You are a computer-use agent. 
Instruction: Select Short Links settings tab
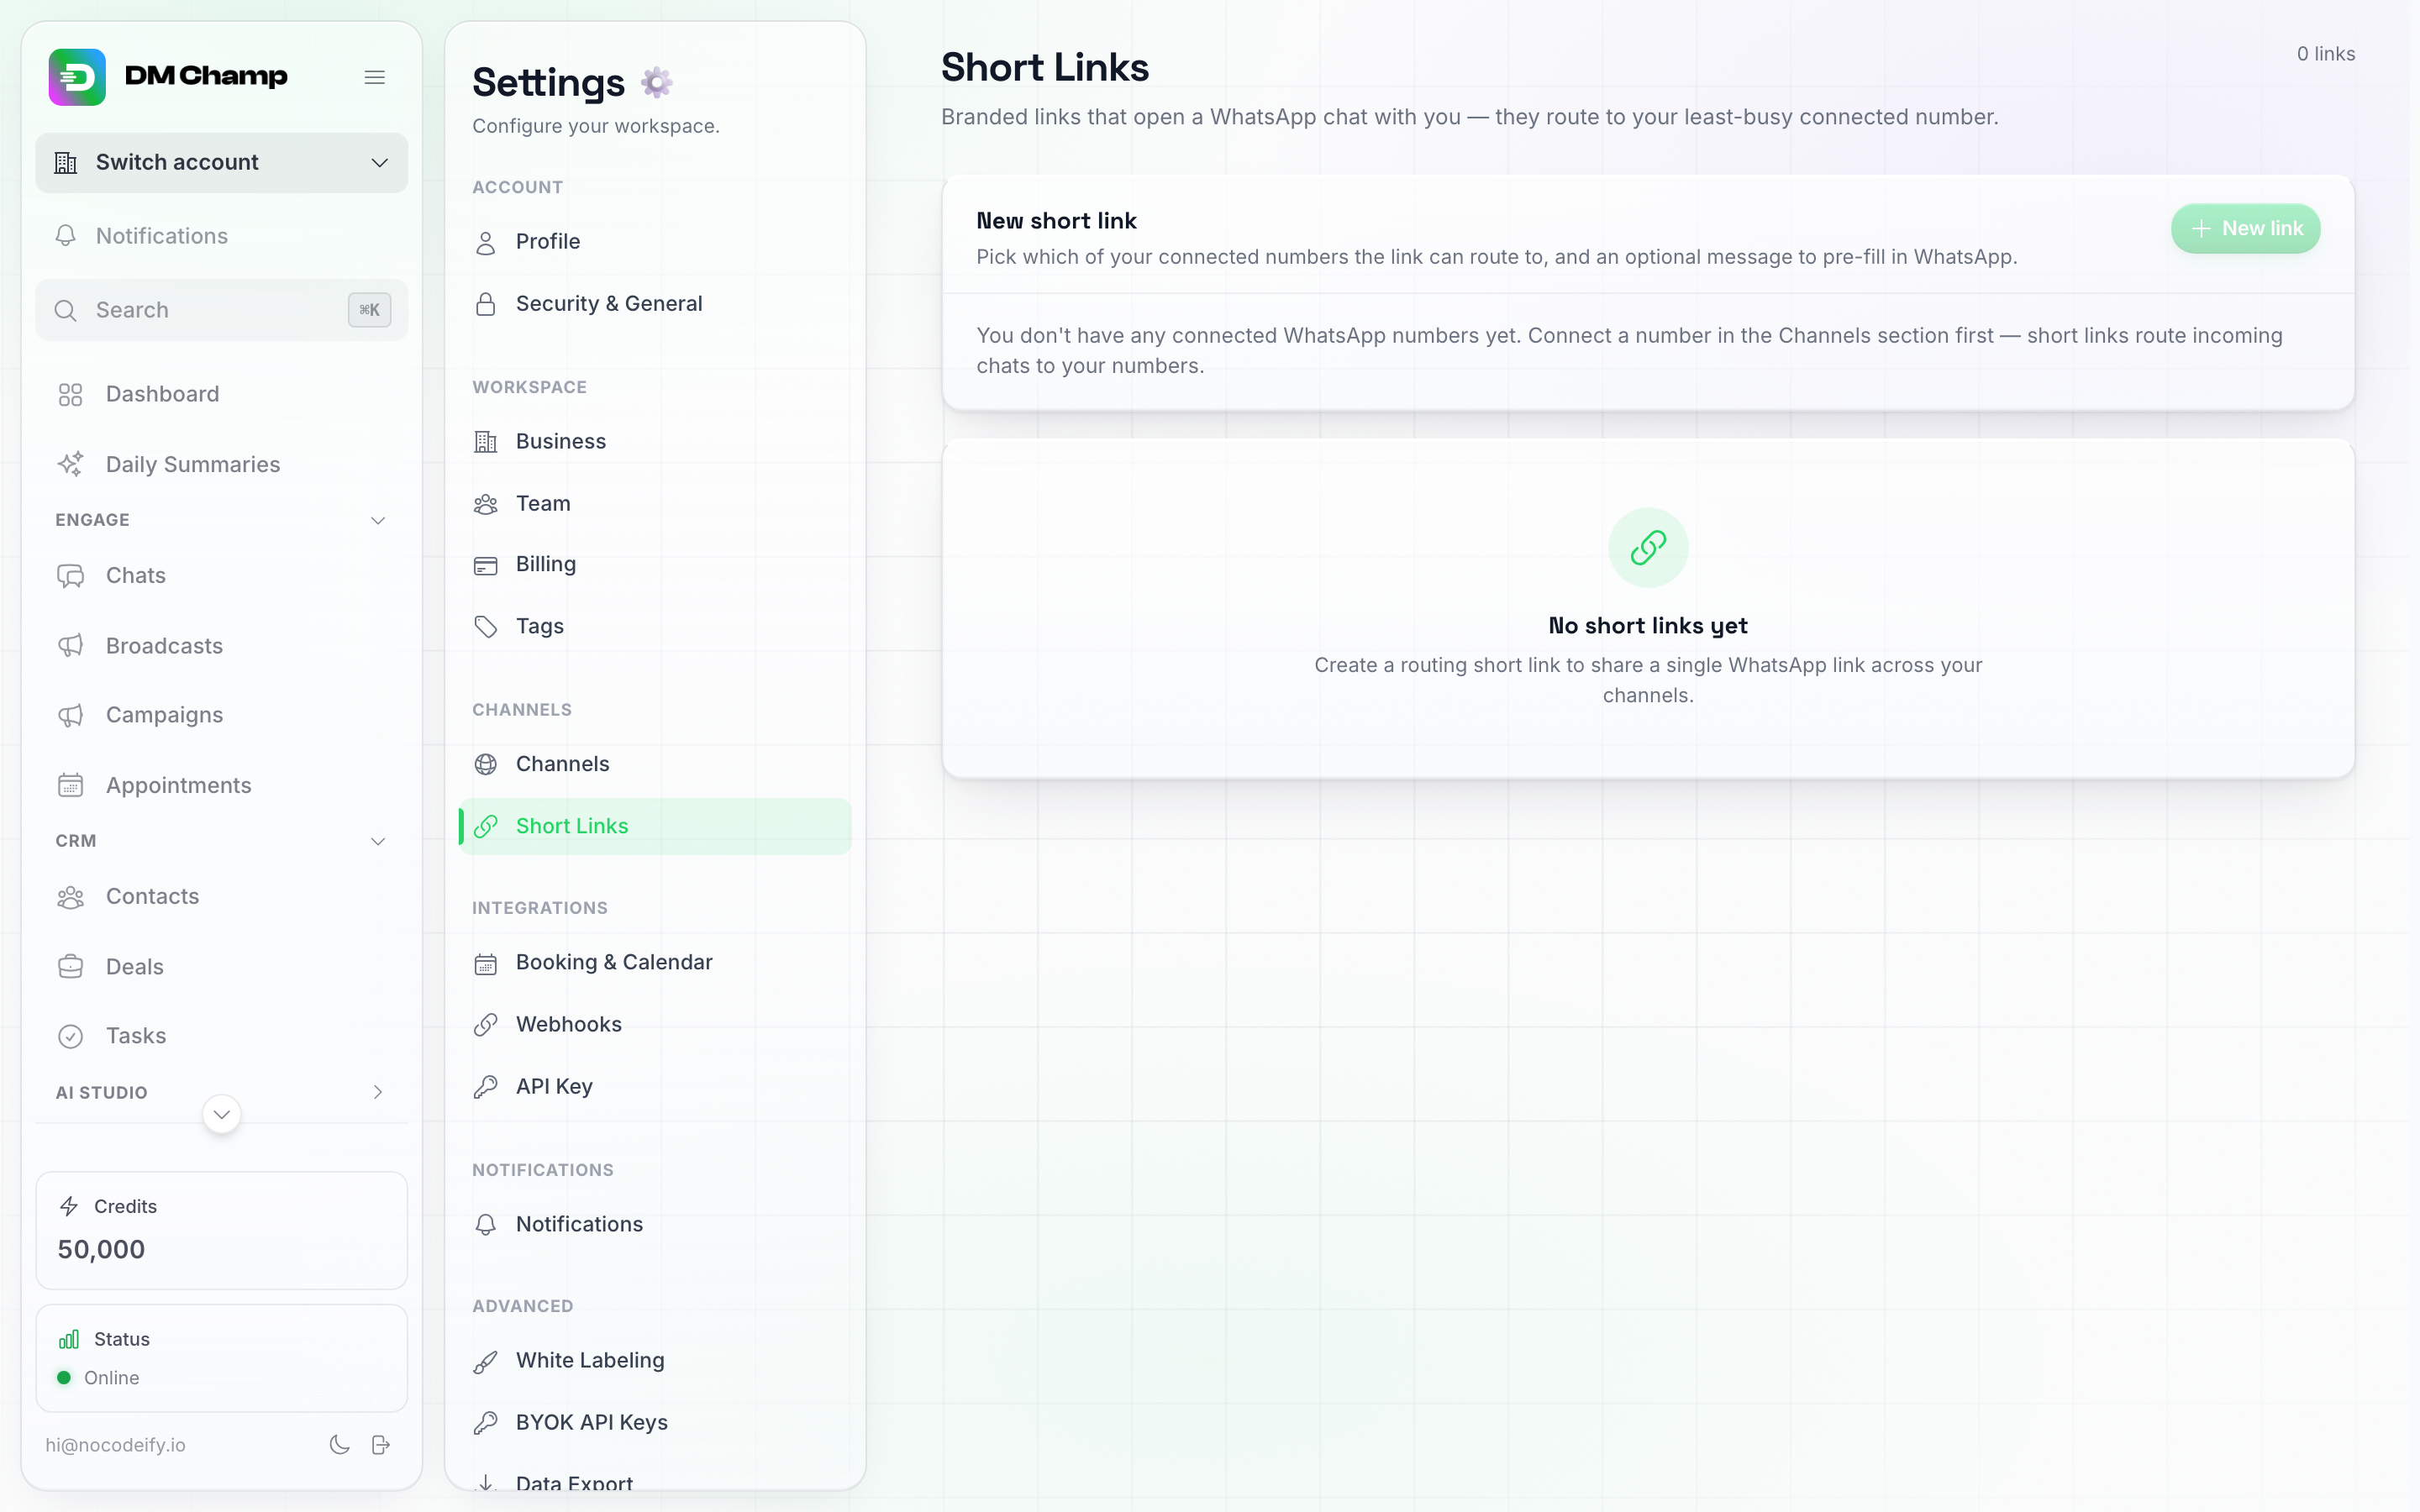tap(655, 826)
